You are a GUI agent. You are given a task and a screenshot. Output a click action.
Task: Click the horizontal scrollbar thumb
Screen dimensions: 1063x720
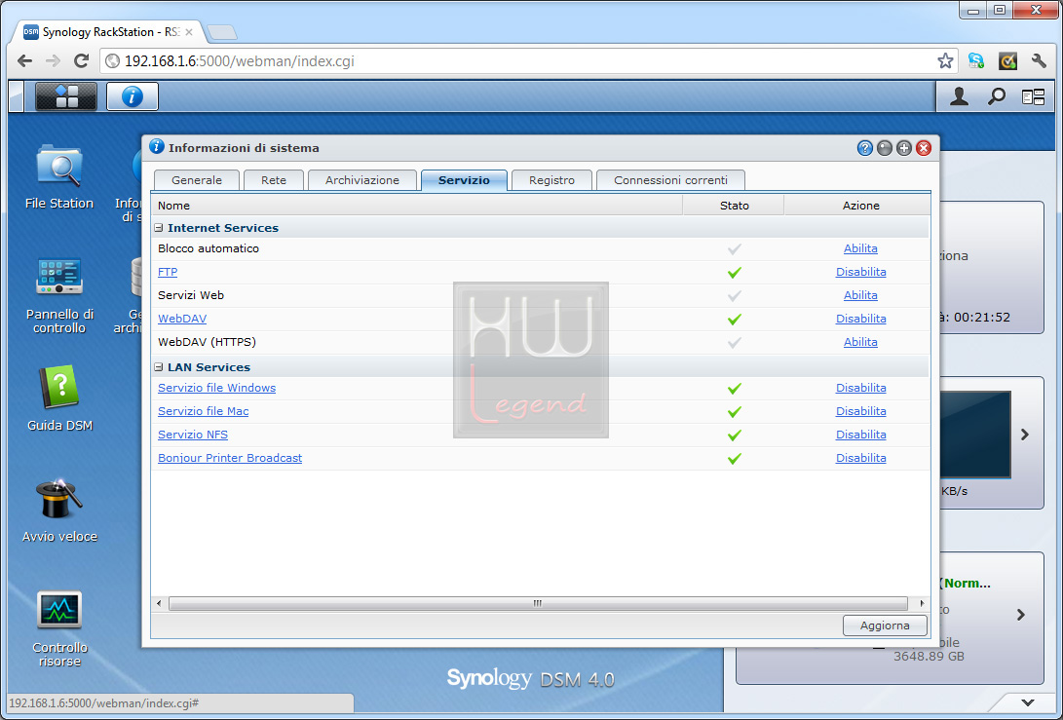click(538, 603)
